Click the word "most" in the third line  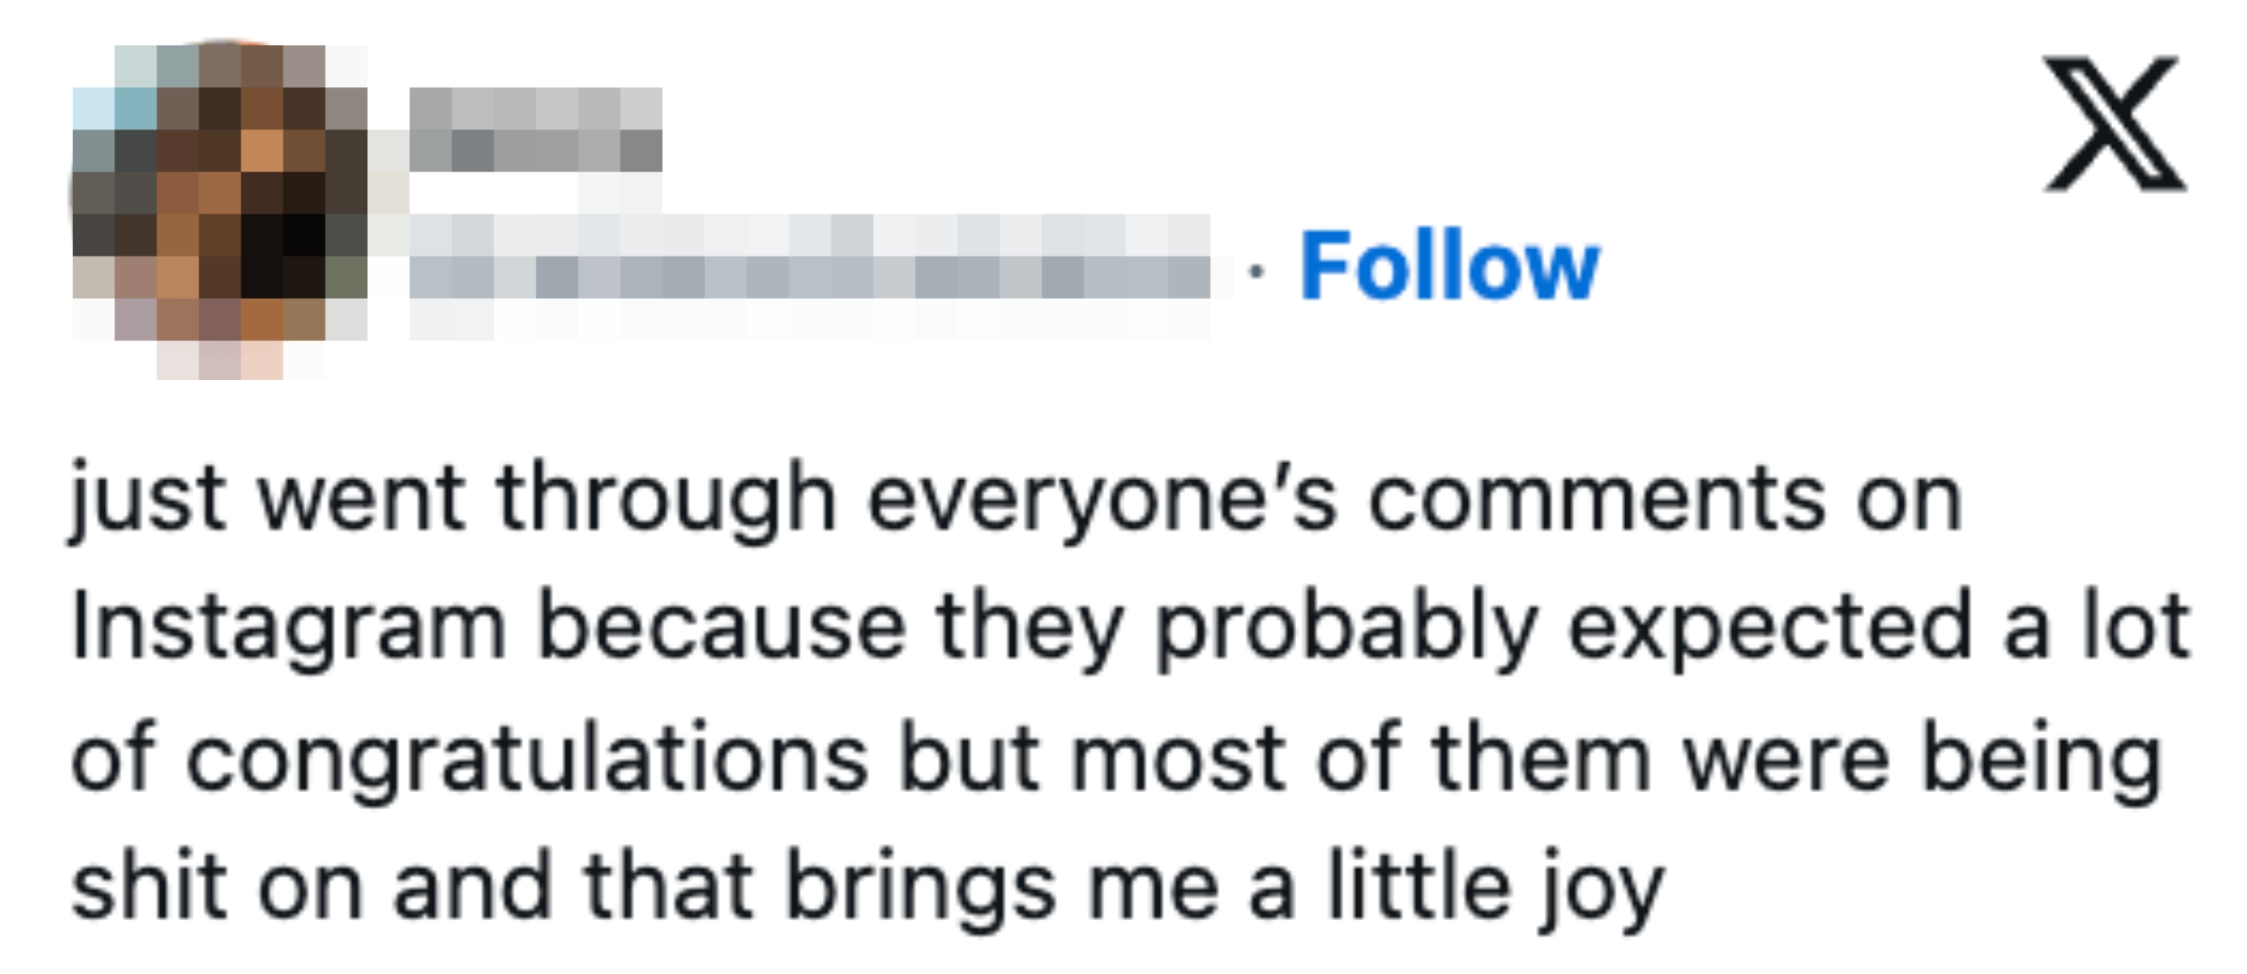(x=1178, y=757)
